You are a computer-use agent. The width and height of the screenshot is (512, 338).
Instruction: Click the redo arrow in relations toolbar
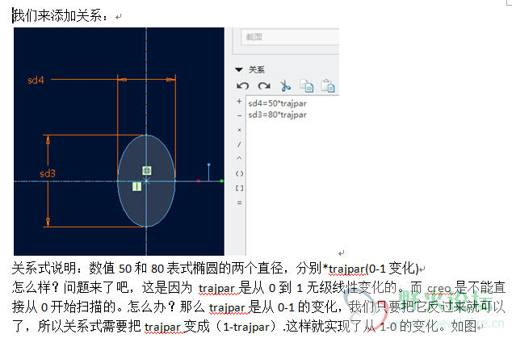[x=264, y=86]
